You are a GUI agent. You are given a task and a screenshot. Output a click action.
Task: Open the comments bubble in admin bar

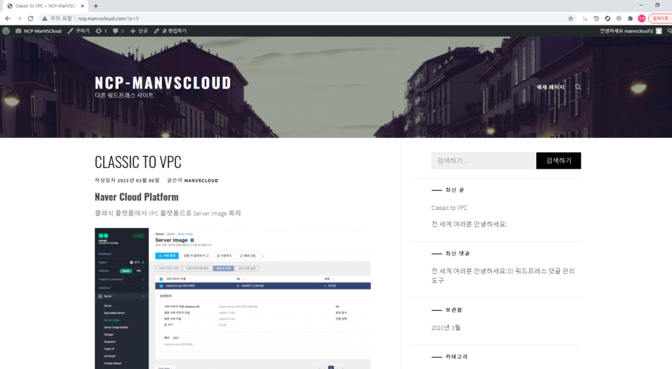click(x=118, y=31)
